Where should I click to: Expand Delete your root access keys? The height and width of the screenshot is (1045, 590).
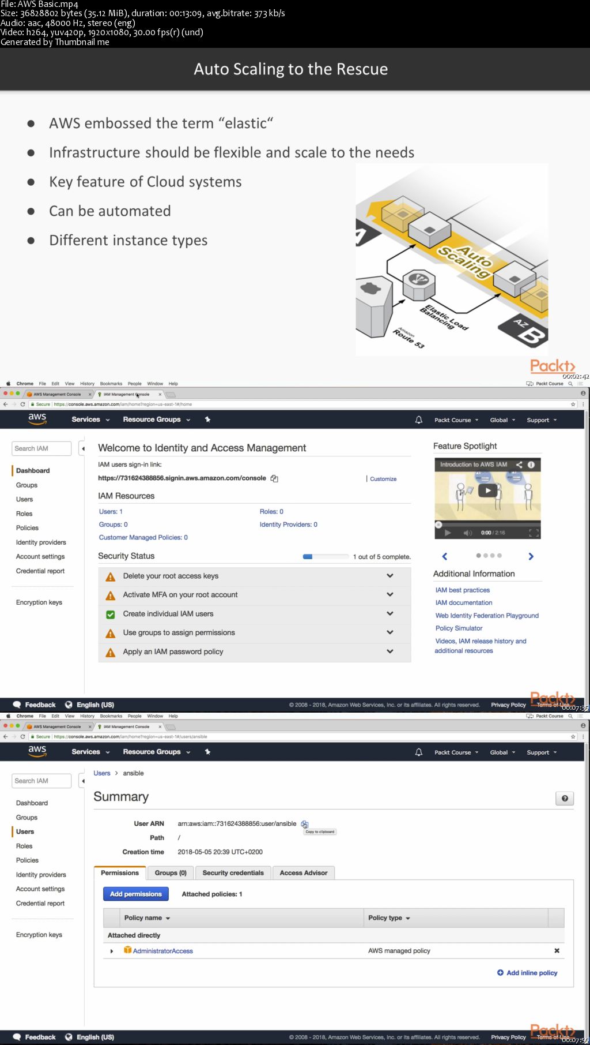pos(390,576)
